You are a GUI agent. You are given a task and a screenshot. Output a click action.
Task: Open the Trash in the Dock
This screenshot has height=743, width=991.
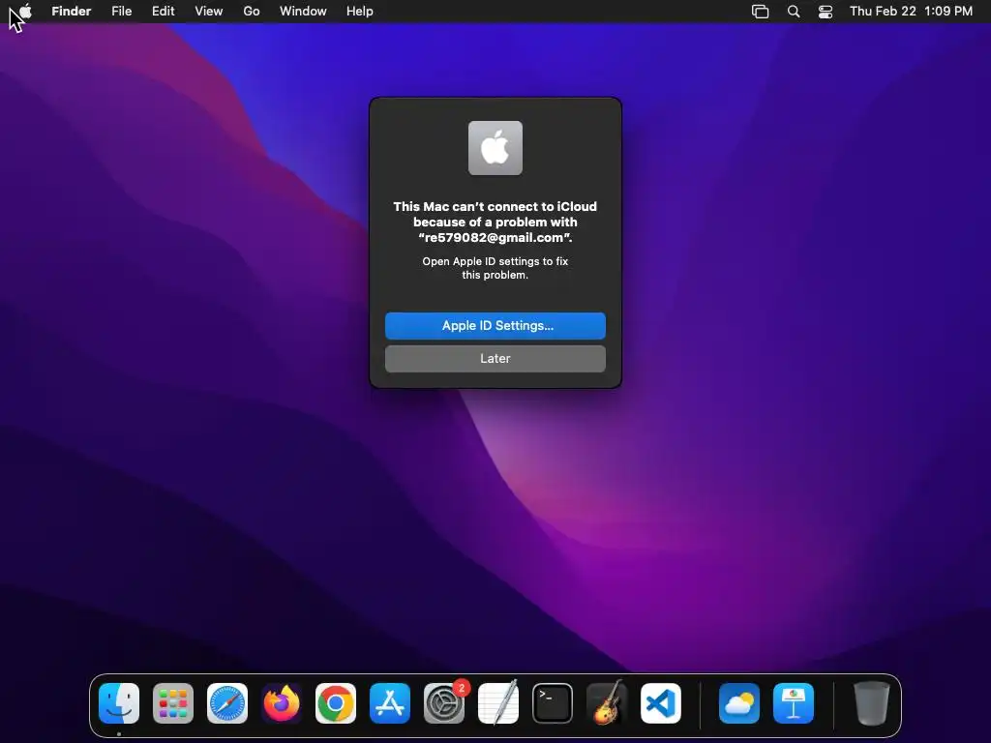[x=872, y=703]
